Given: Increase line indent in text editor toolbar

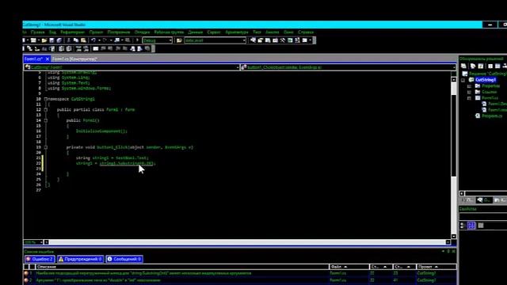Looking at the screenshot, I should [x=69, y=49].
